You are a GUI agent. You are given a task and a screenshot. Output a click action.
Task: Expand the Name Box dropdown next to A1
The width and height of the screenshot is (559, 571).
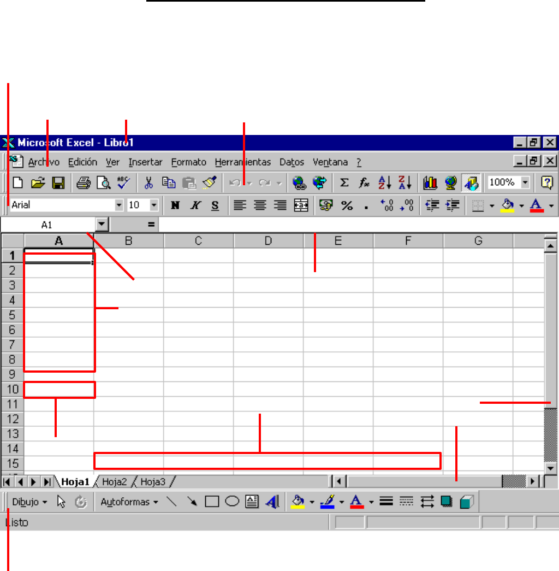[102, 225]
